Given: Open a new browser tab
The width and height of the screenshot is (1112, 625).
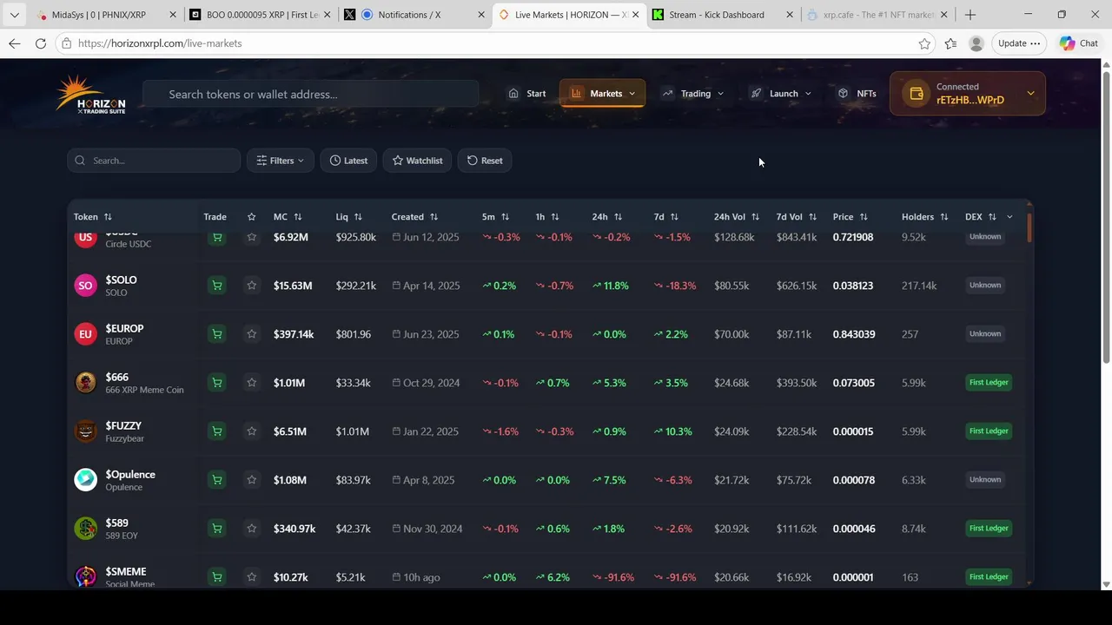Looking at the screenshot, I should 970,15.
